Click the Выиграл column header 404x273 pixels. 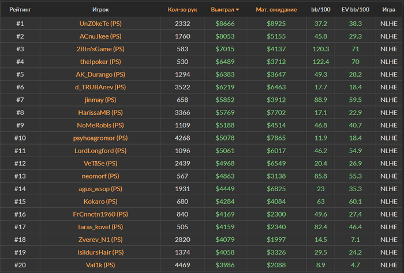click(x=223, y=10)
